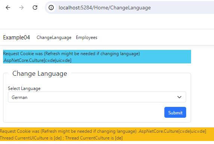Go to the Employees page
Image resolution: width=214 pixels, height=144 pixels.
coord(87,37)
